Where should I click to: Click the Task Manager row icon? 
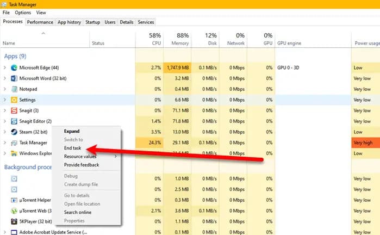[14, 143]
